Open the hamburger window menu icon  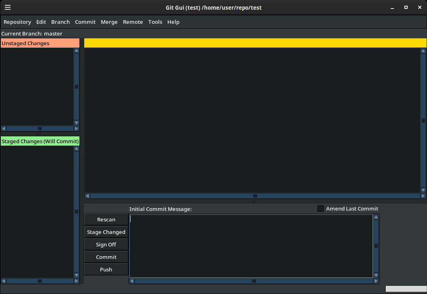(8, 7)
